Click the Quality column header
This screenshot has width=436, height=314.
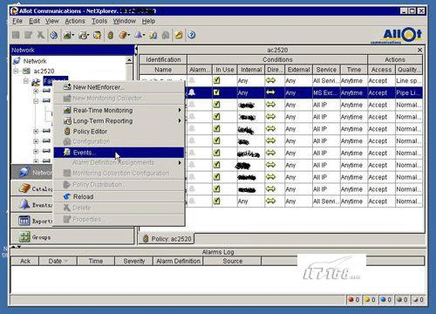tap(409, 70)
